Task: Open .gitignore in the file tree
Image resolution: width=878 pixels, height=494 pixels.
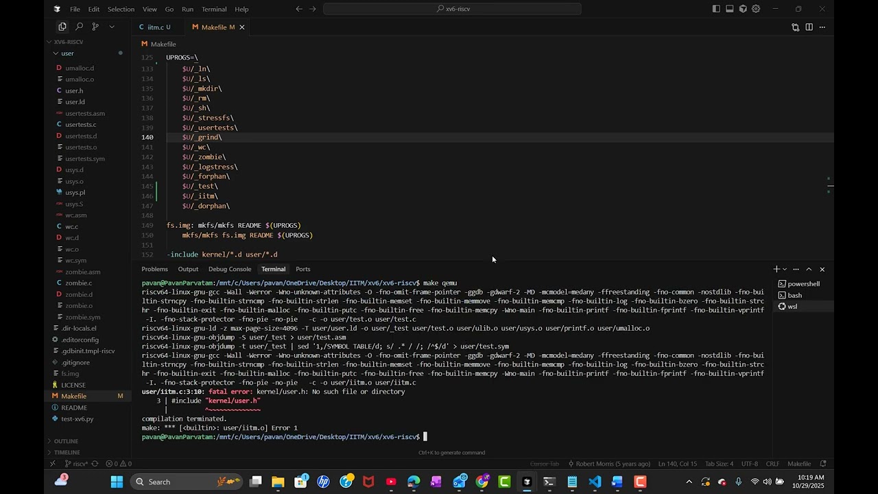Action: (75, 362)
